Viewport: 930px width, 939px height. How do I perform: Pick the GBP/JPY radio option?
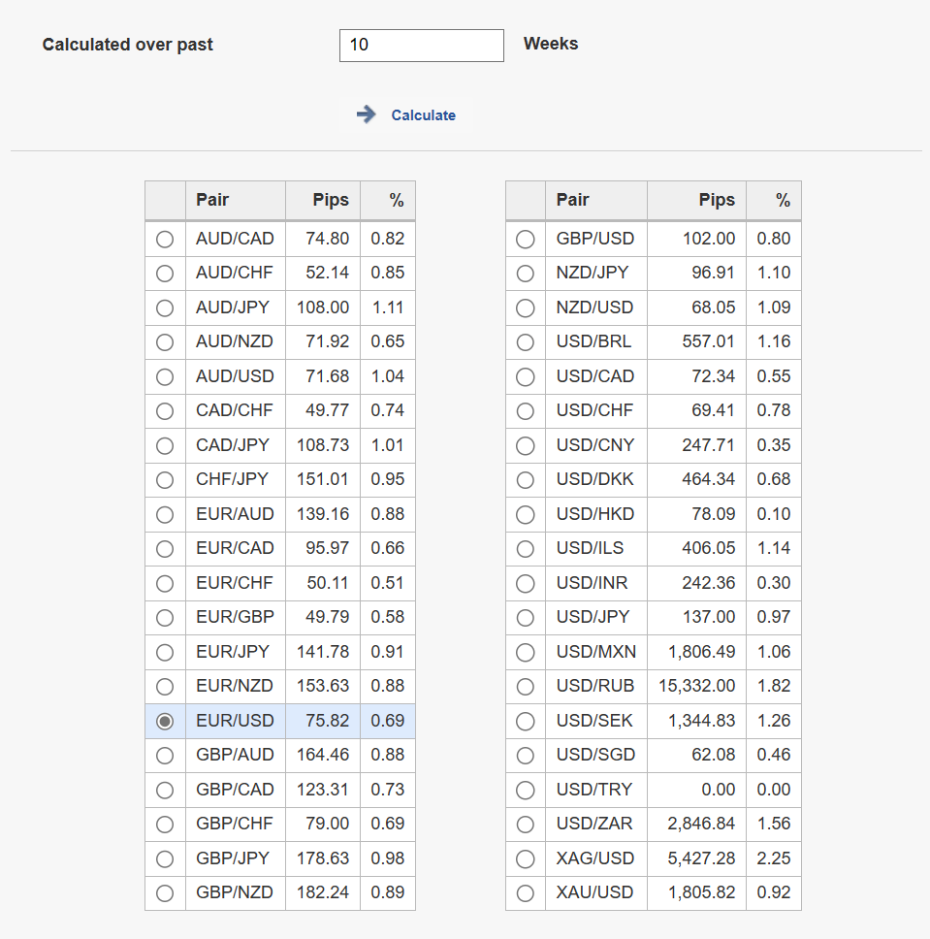click(165, 858)
